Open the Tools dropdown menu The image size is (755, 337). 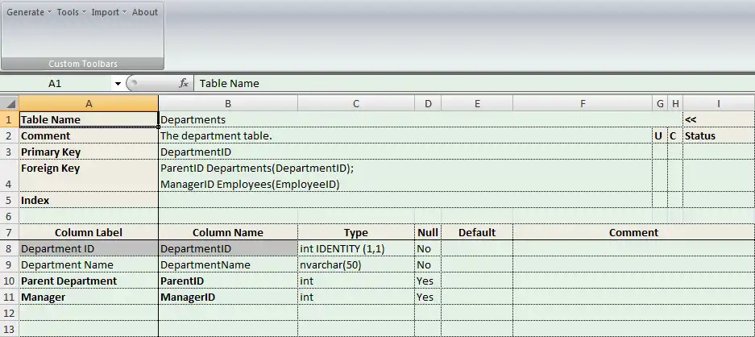coord(71,12)
